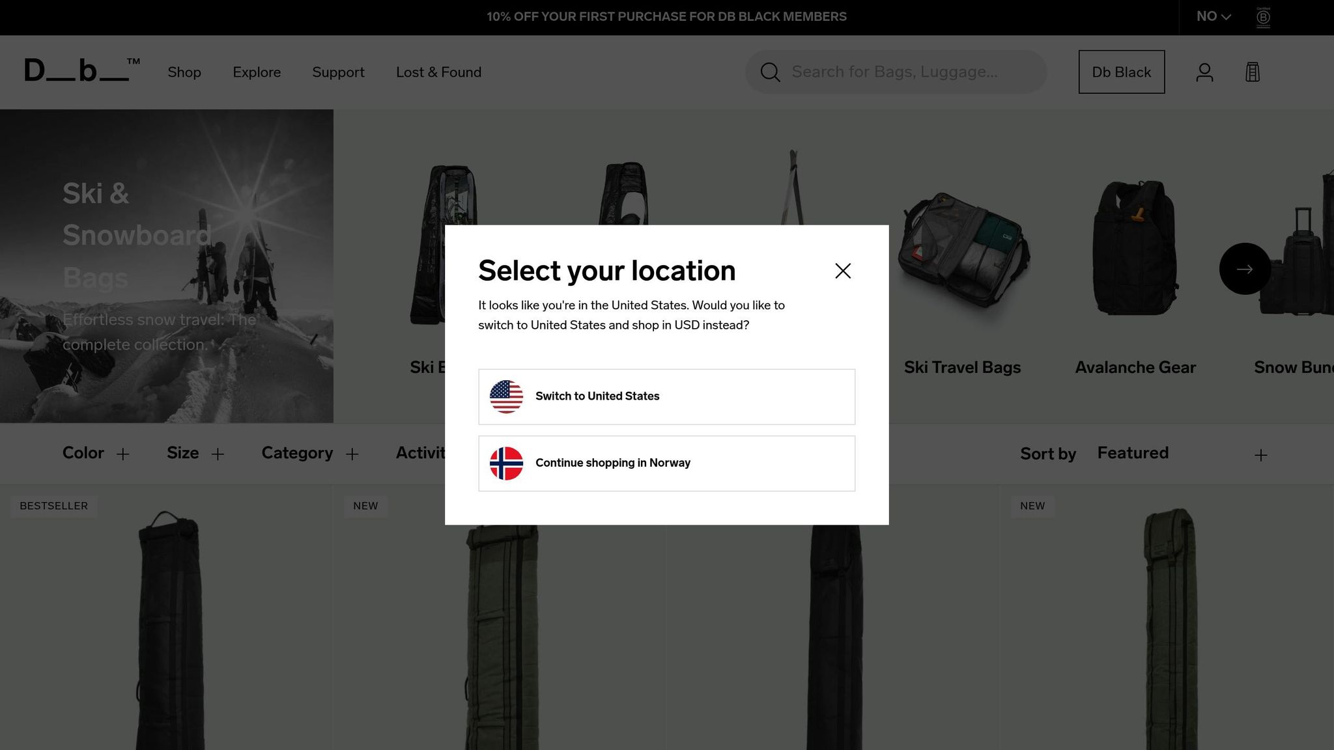Viewport: 1334px width, 750px height.
Task: Open the Explore menu
Action: click(257, 72)
